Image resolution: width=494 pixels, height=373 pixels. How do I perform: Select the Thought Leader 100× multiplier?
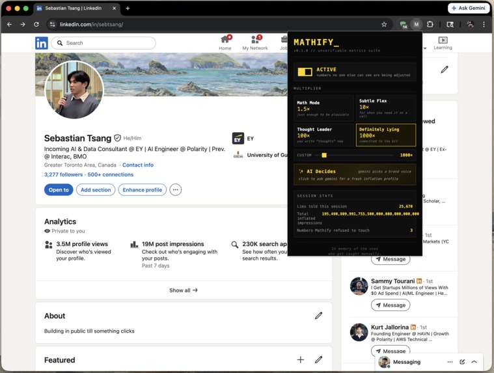pyautogui.click(x=323, y=135)
